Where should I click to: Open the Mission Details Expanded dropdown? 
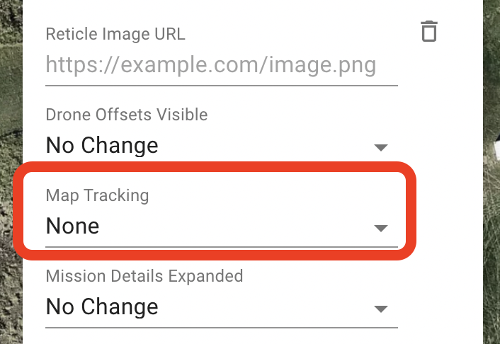coord(222,307)
